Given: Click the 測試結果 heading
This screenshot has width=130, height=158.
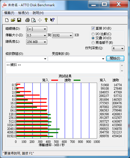Looking at the screenshot, I should coord(65,76).
